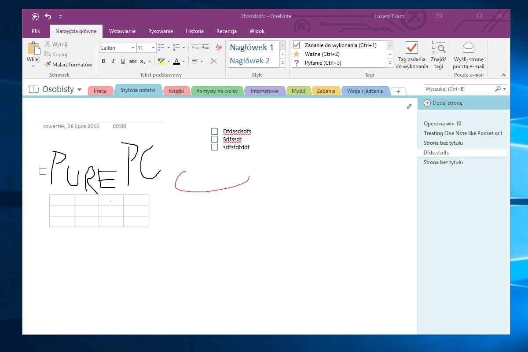Viewport: 528px width, 352px height.
Task: Switch to the Rysowanie ribbon tab
Action: [x=160, y=31]
